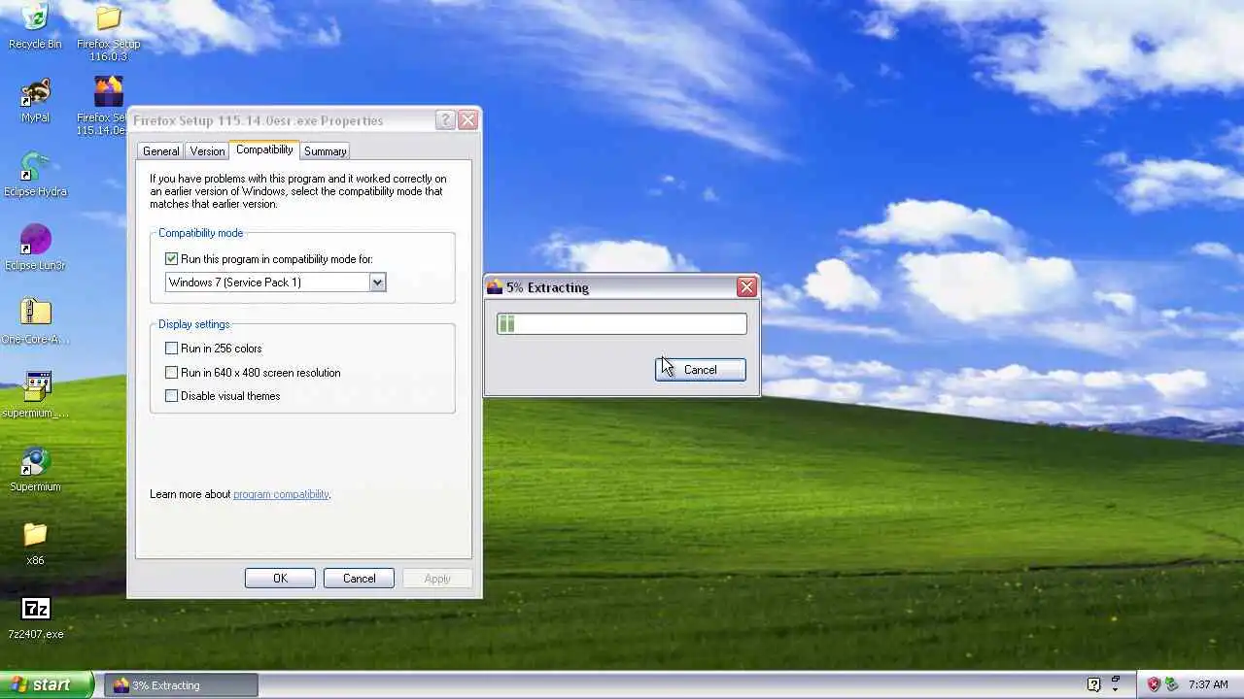This screenshot has width=1244, height=699.
Task: Select the Eclipse Lun3r shortcut icon
Action: 35,240
